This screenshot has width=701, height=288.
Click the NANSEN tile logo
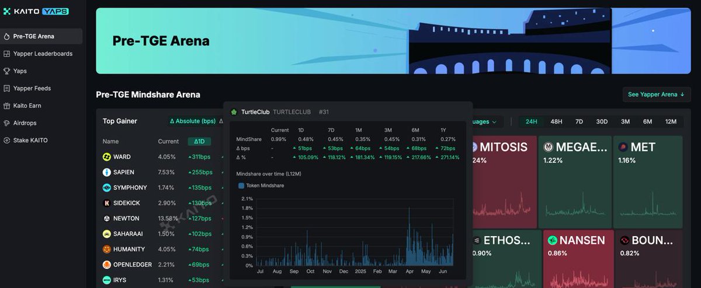point(553,240)
